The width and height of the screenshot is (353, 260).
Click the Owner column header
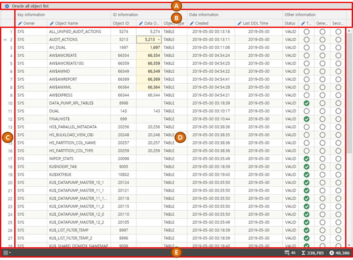point(31,23)
